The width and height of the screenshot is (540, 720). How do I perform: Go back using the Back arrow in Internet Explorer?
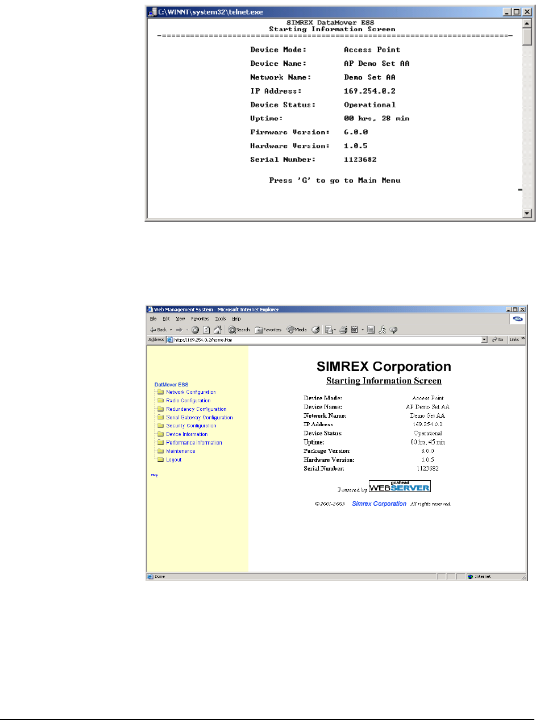[160, 330]
